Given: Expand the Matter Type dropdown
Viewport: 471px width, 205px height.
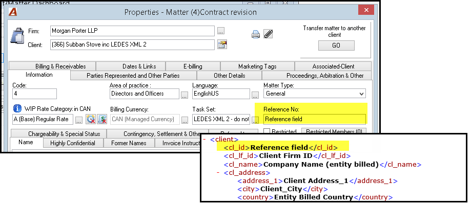Looking at the screenshot, I should [x=361, y=94].
